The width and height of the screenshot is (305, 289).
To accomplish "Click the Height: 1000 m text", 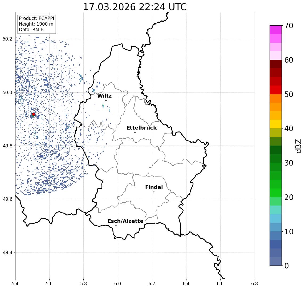I will pyautogui.click(x=36, y=24).
